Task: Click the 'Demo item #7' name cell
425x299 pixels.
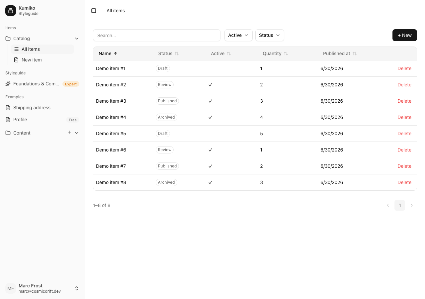Action: coord(111,166)
